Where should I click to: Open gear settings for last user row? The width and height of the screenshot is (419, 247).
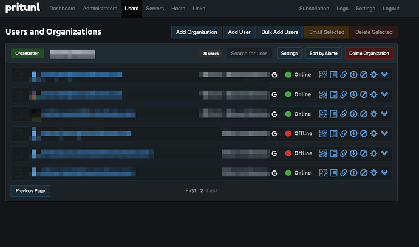pyautogui.click(x=373, y=172)
